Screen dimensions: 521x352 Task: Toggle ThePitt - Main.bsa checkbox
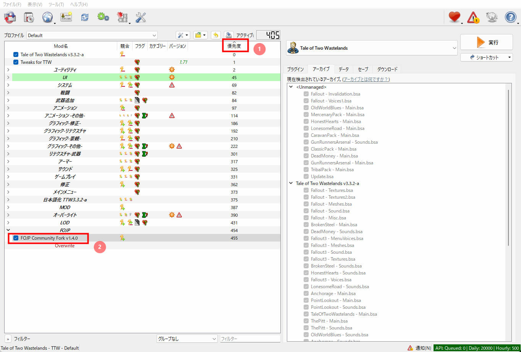(x=306, y=321)
